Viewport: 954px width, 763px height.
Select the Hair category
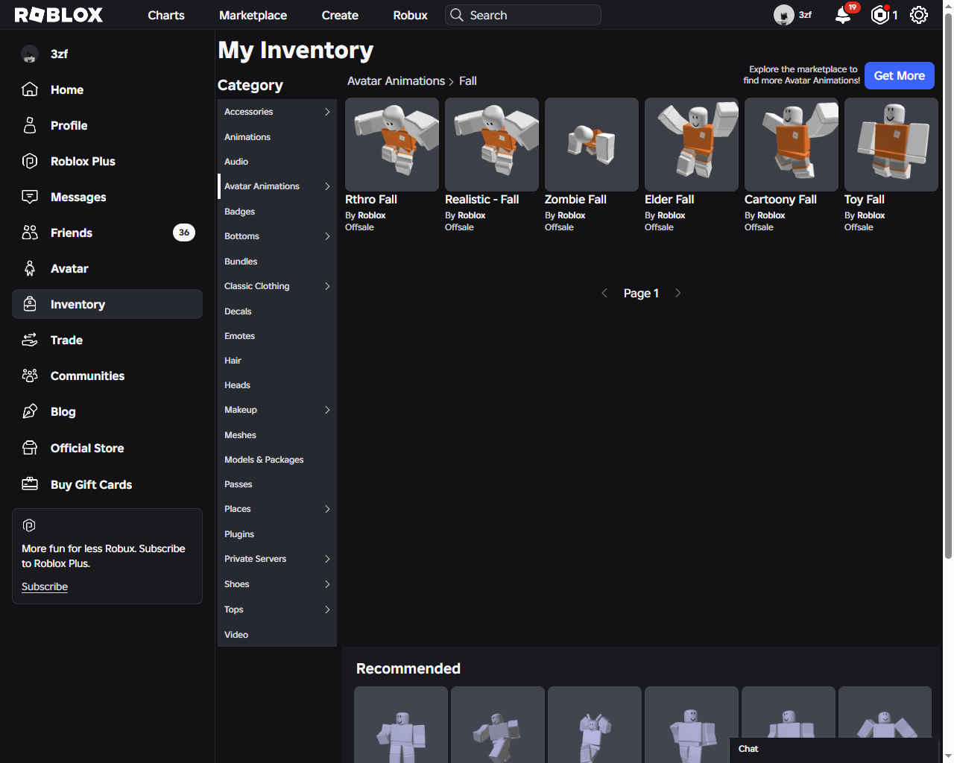click(x=277, y=361)
